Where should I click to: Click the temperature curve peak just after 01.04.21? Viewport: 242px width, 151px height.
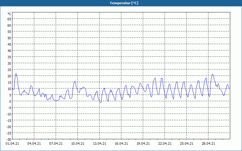point(16,74)
